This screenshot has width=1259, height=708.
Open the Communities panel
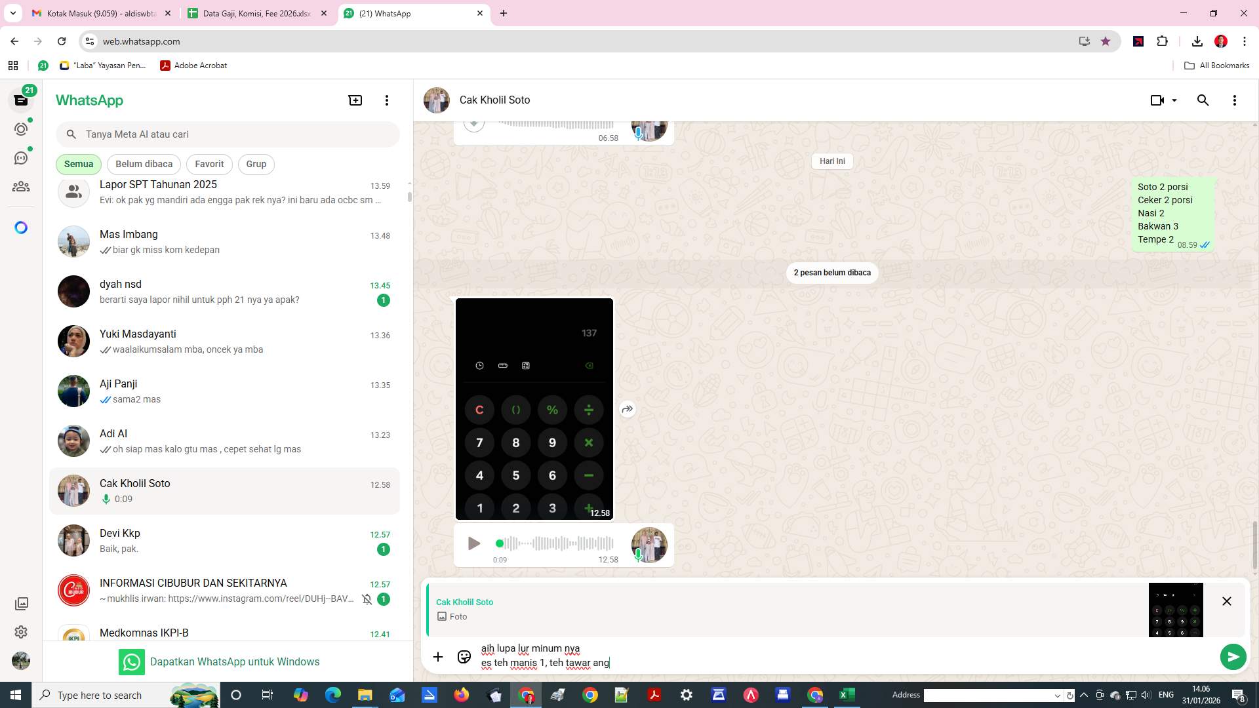click(21, 186)
